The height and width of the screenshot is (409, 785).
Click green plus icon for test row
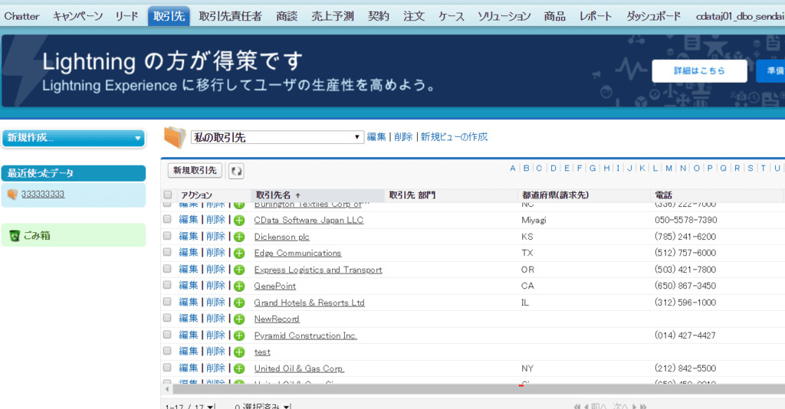click(239, 352)
